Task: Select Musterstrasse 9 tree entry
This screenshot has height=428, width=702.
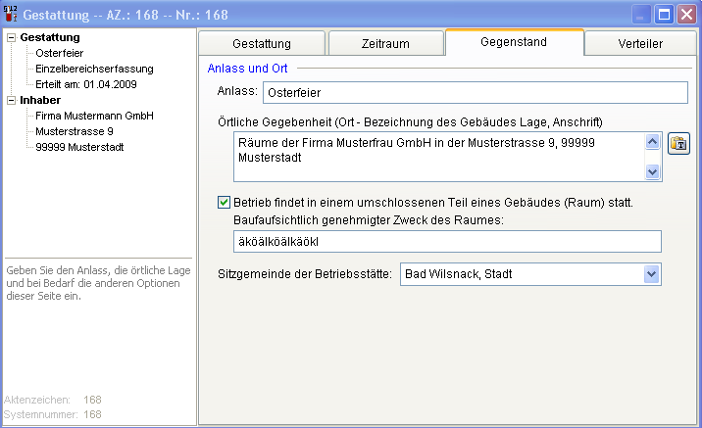Action: click(x=74, y=131)
